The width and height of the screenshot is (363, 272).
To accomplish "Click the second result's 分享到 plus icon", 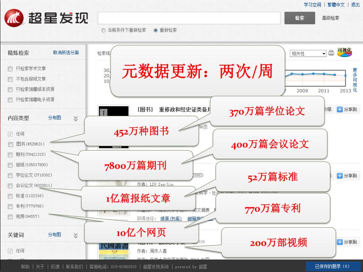I will pyautogui.click(x=340, y=176).
